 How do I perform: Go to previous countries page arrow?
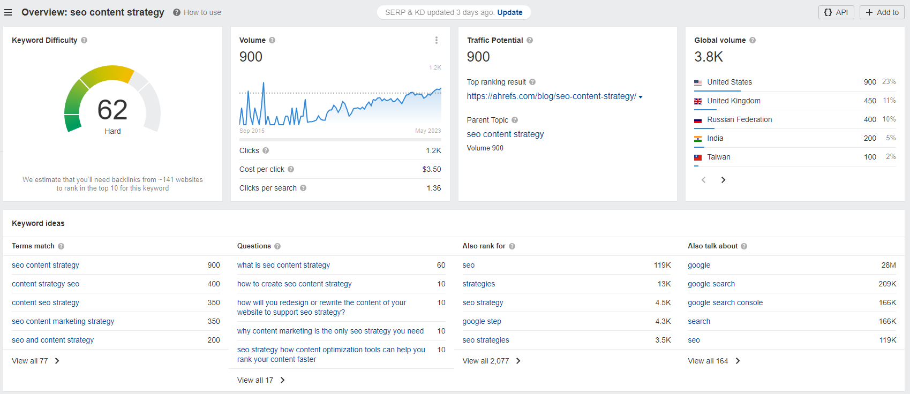coord(704,180)
